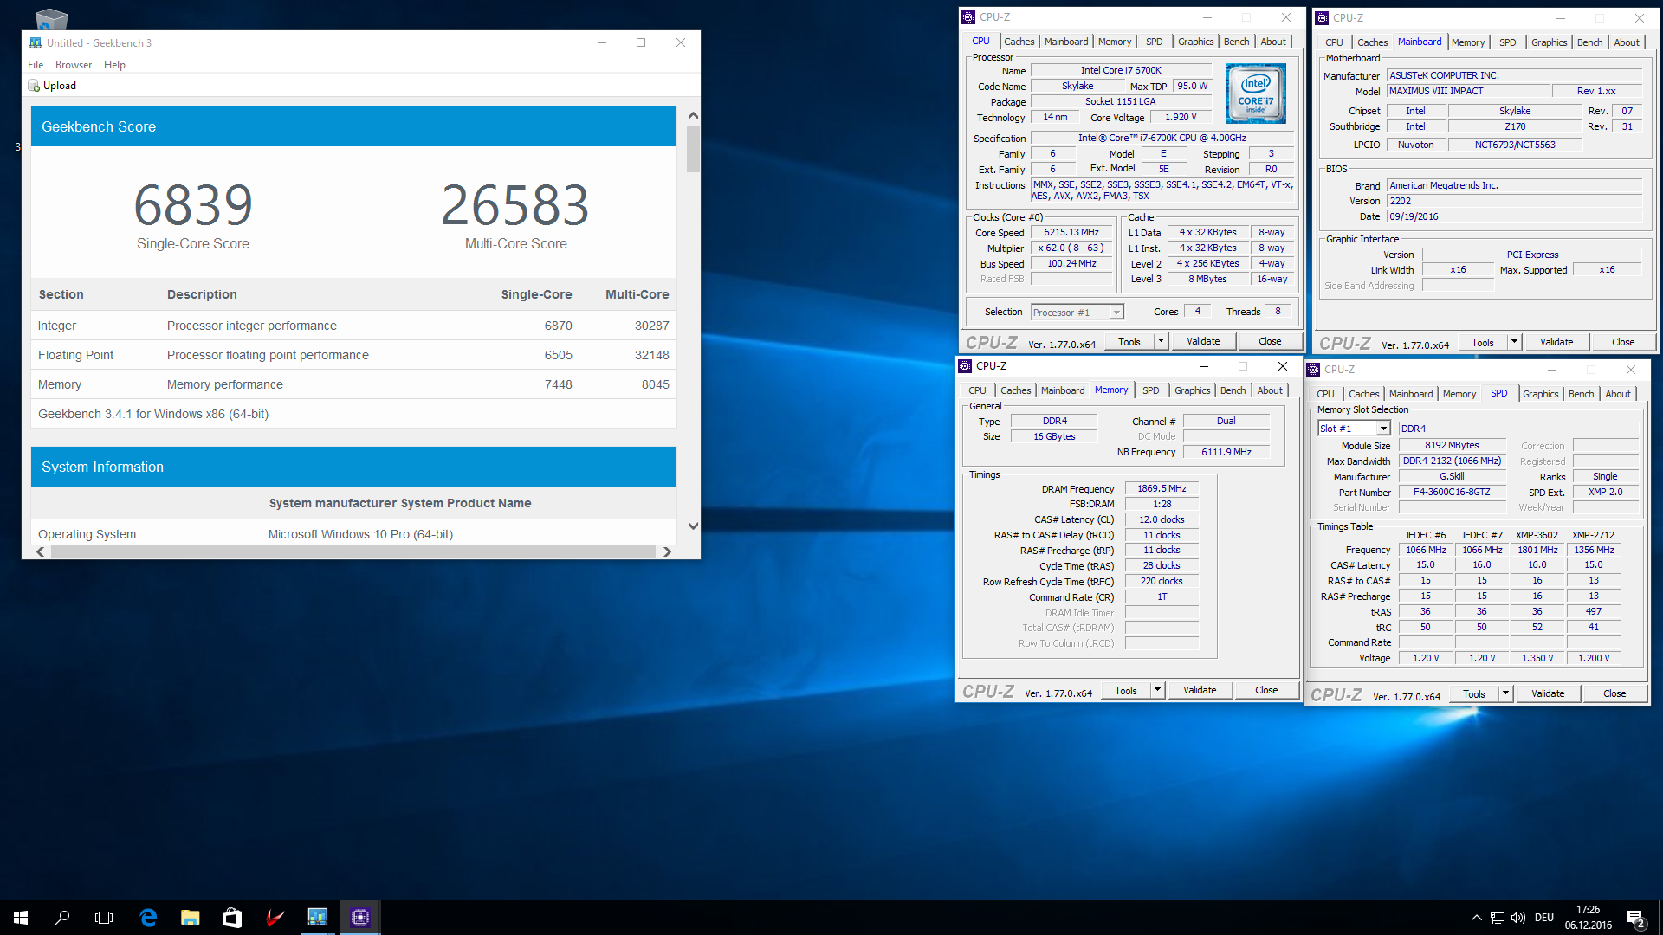This screenshot has height=935, width=1663.
Task: Open network tray icon
Action: point(1498,918)
